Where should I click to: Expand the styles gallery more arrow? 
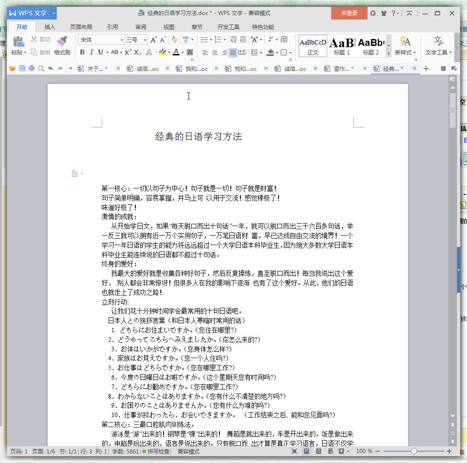point(388,53)
